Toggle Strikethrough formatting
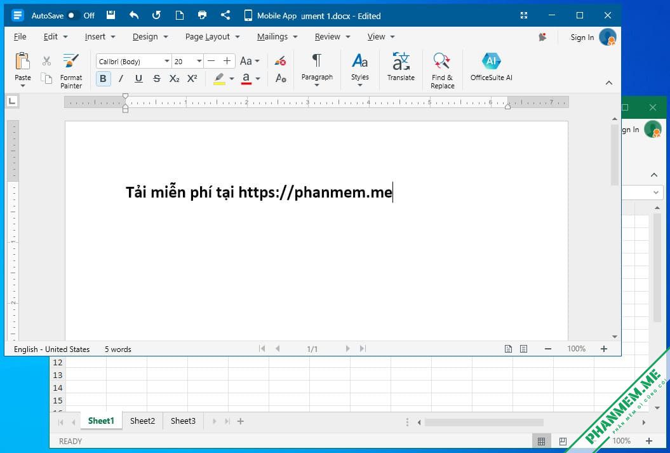 (156, 79)
